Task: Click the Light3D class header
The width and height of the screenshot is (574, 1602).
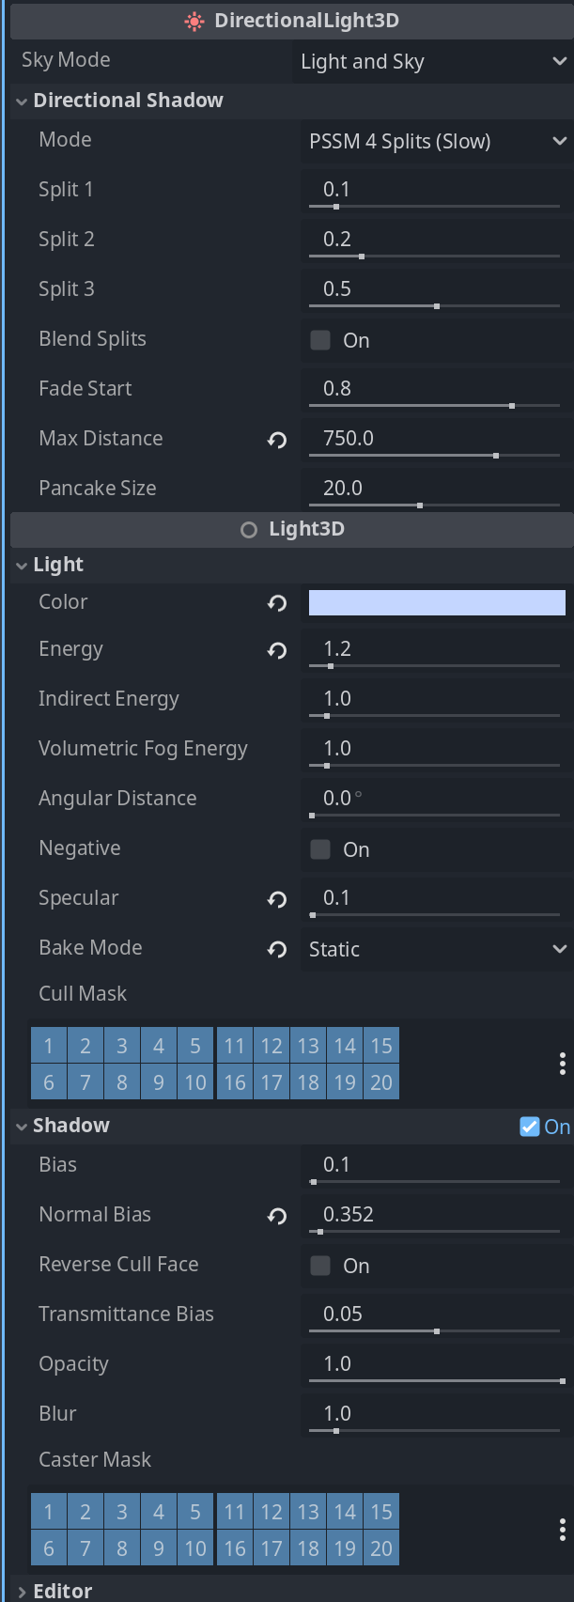Action: pos(292,530)
